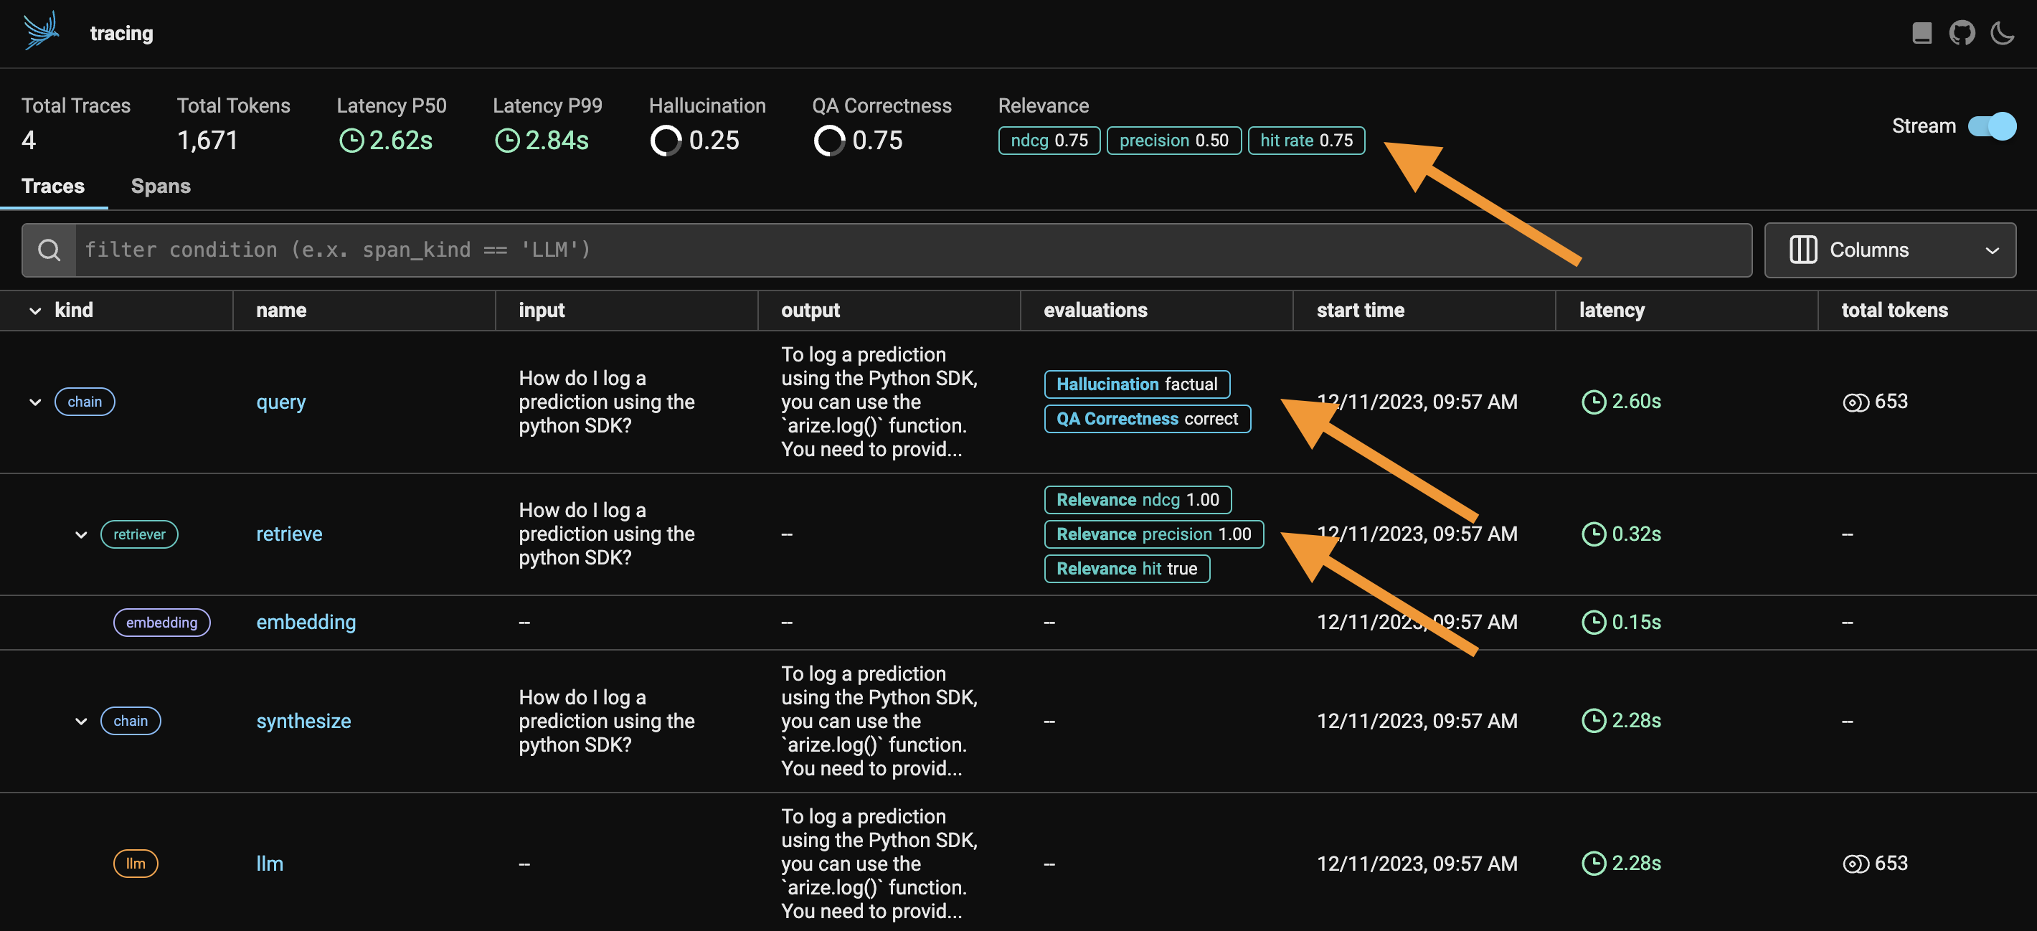Collapse the query chain row

(35, 402)
